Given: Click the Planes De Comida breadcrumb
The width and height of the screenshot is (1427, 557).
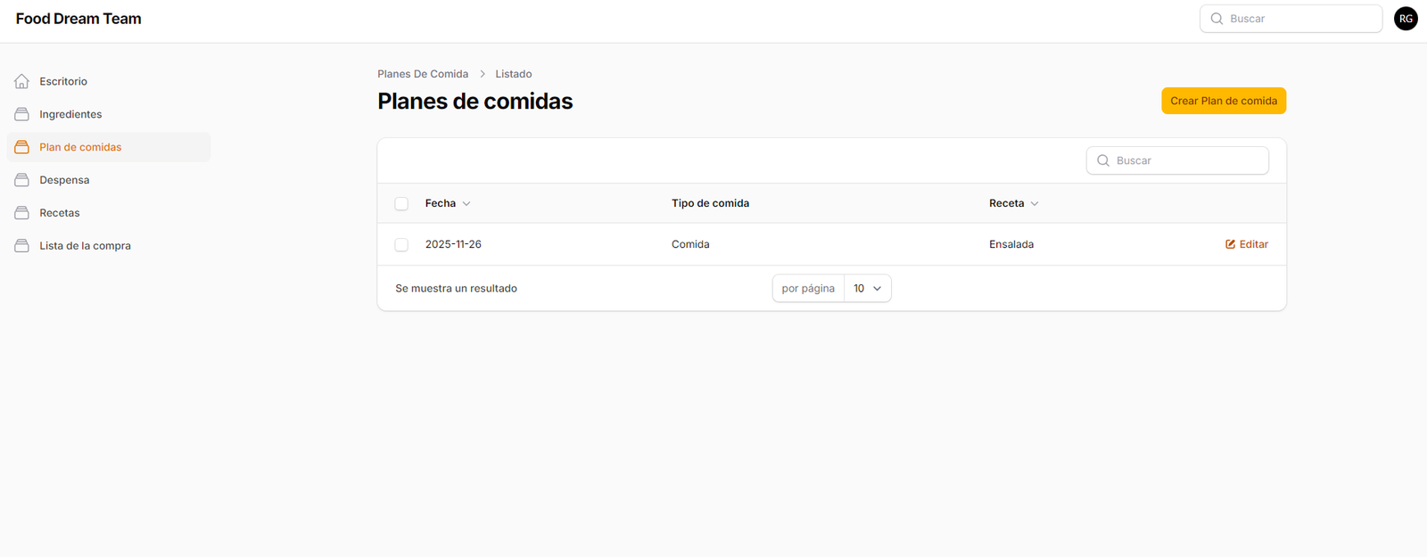Looking at the screenshot, I should [x=423, y=74].
